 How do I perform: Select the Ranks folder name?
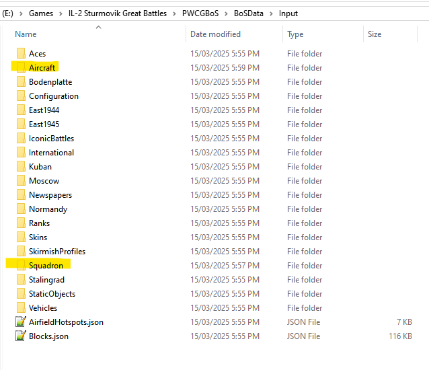tap(40, 223)
